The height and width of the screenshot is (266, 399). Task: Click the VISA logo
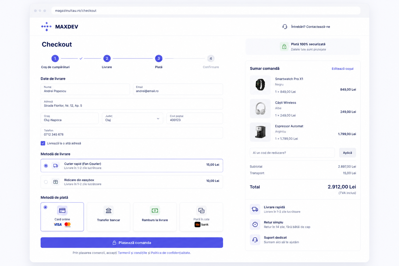point(58,224)
